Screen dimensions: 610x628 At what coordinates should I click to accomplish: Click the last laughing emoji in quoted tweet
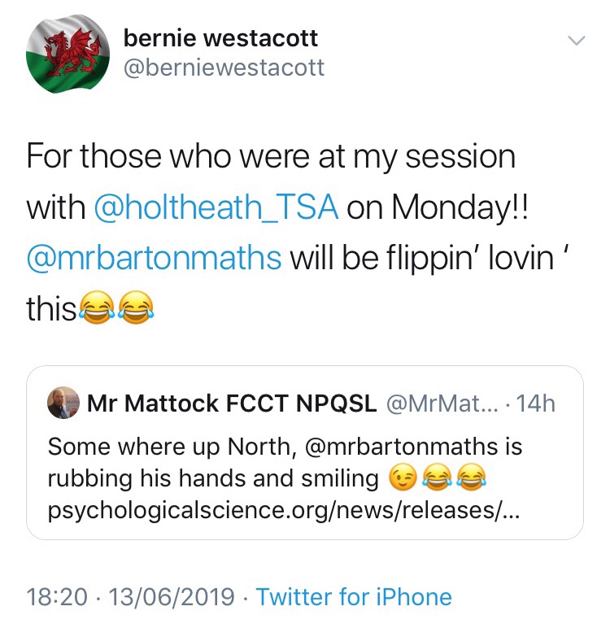coord(469,479)
